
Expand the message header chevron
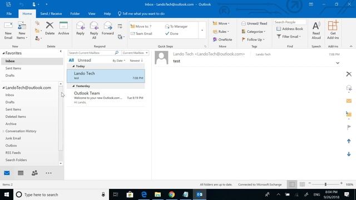[338, 63]
